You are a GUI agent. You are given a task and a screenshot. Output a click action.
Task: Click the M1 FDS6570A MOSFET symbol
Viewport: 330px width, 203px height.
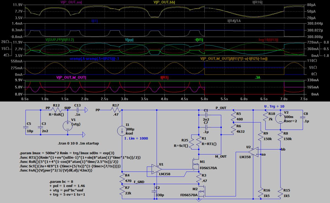pos(196,165)
